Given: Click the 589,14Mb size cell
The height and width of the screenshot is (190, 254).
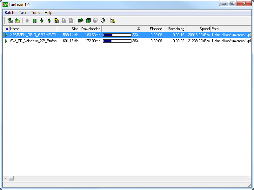Looking at the screenshot, I should pos(70,35).
